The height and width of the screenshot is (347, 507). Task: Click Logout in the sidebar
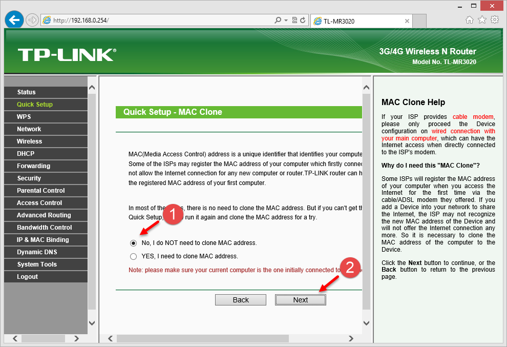(46, 276)
